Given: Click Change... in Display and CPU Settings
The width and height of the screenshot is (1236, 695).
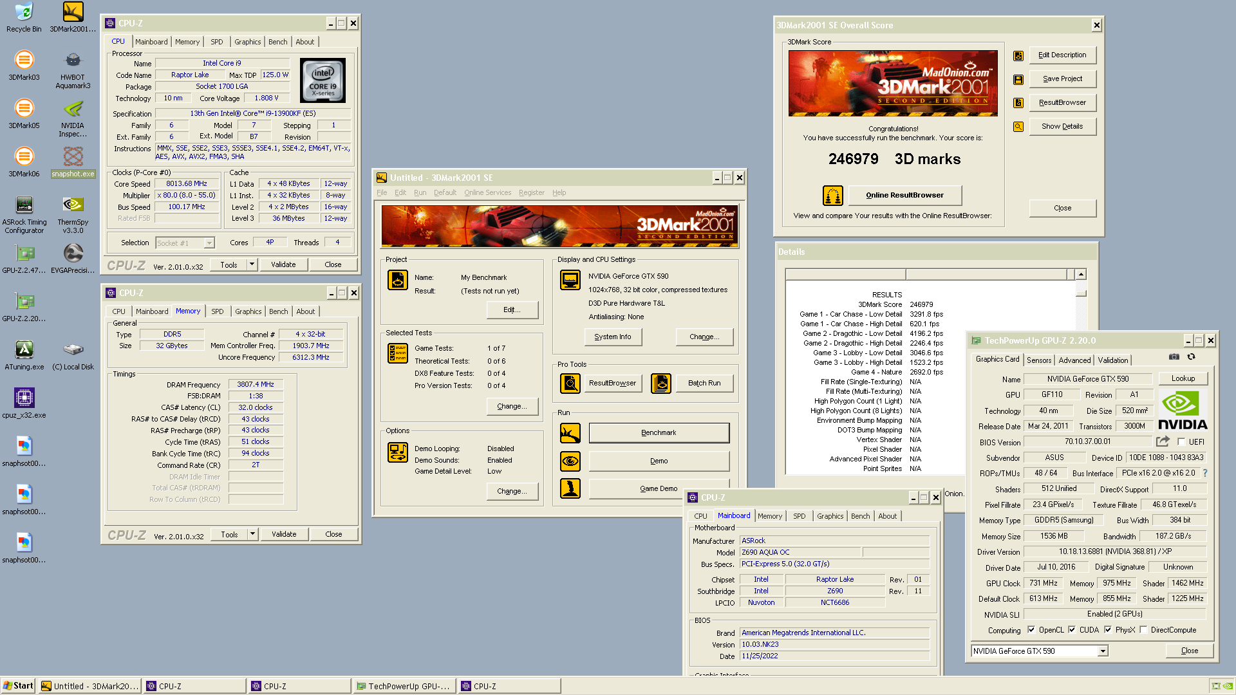Looking at the screenshot, I should (x=704, y=337).
